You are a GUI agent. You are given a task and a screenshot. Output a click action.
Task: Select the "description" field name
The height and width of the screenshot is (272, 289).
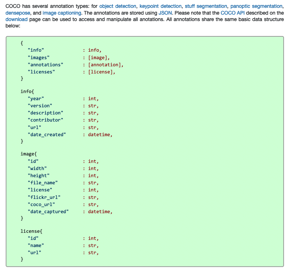click(x=45, y=113)
